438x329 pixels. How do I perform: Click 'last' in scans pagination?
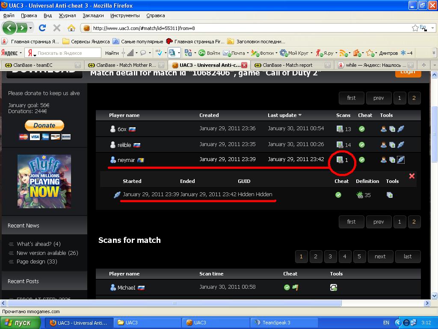(408, 257)
